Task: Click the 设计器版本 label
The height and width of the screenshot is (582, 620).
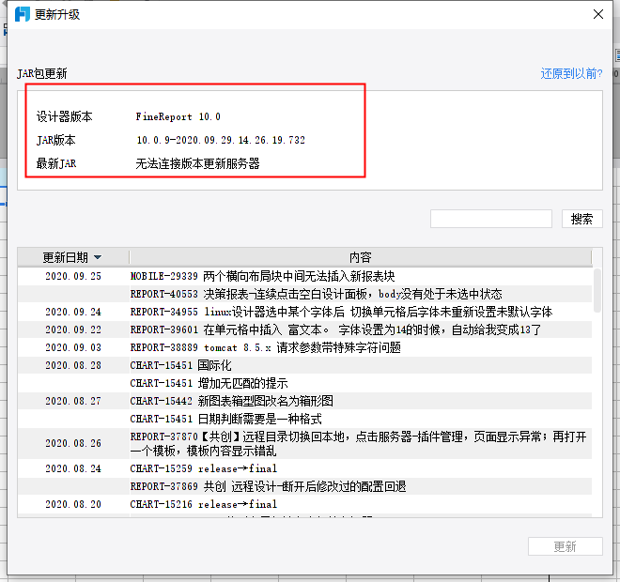Action: tap(65, 116)
